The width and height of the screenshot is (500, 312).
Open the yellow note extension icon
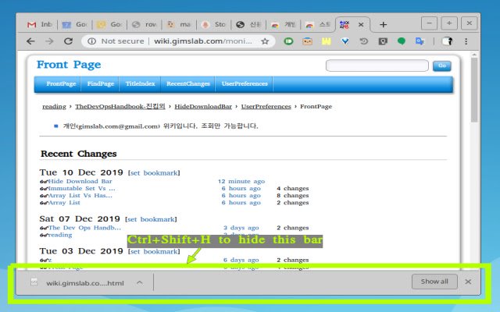[x=327, y=41]
